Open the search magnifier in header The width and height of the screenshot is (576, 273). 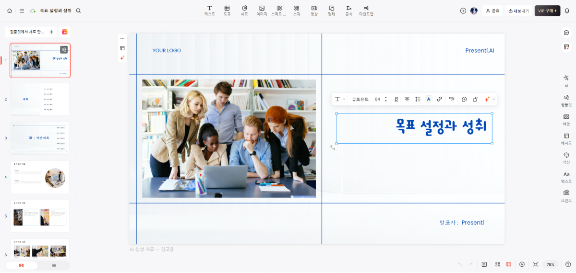(x=78, y=11)
